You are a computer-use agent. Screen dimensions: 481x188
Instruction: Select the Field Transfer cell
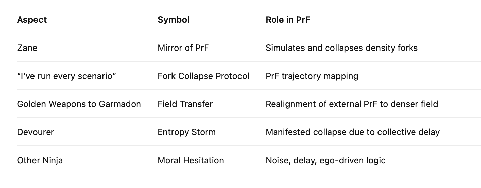point(185,104)
